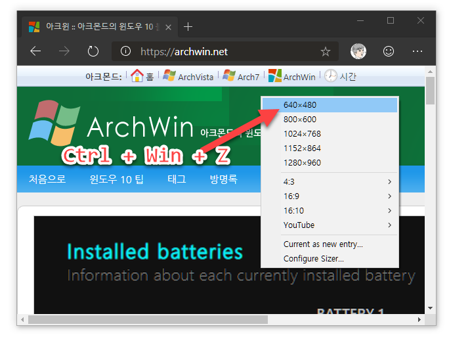Add page to favorites with star icon
449x339 pixels.
click(x=326, y=52)
